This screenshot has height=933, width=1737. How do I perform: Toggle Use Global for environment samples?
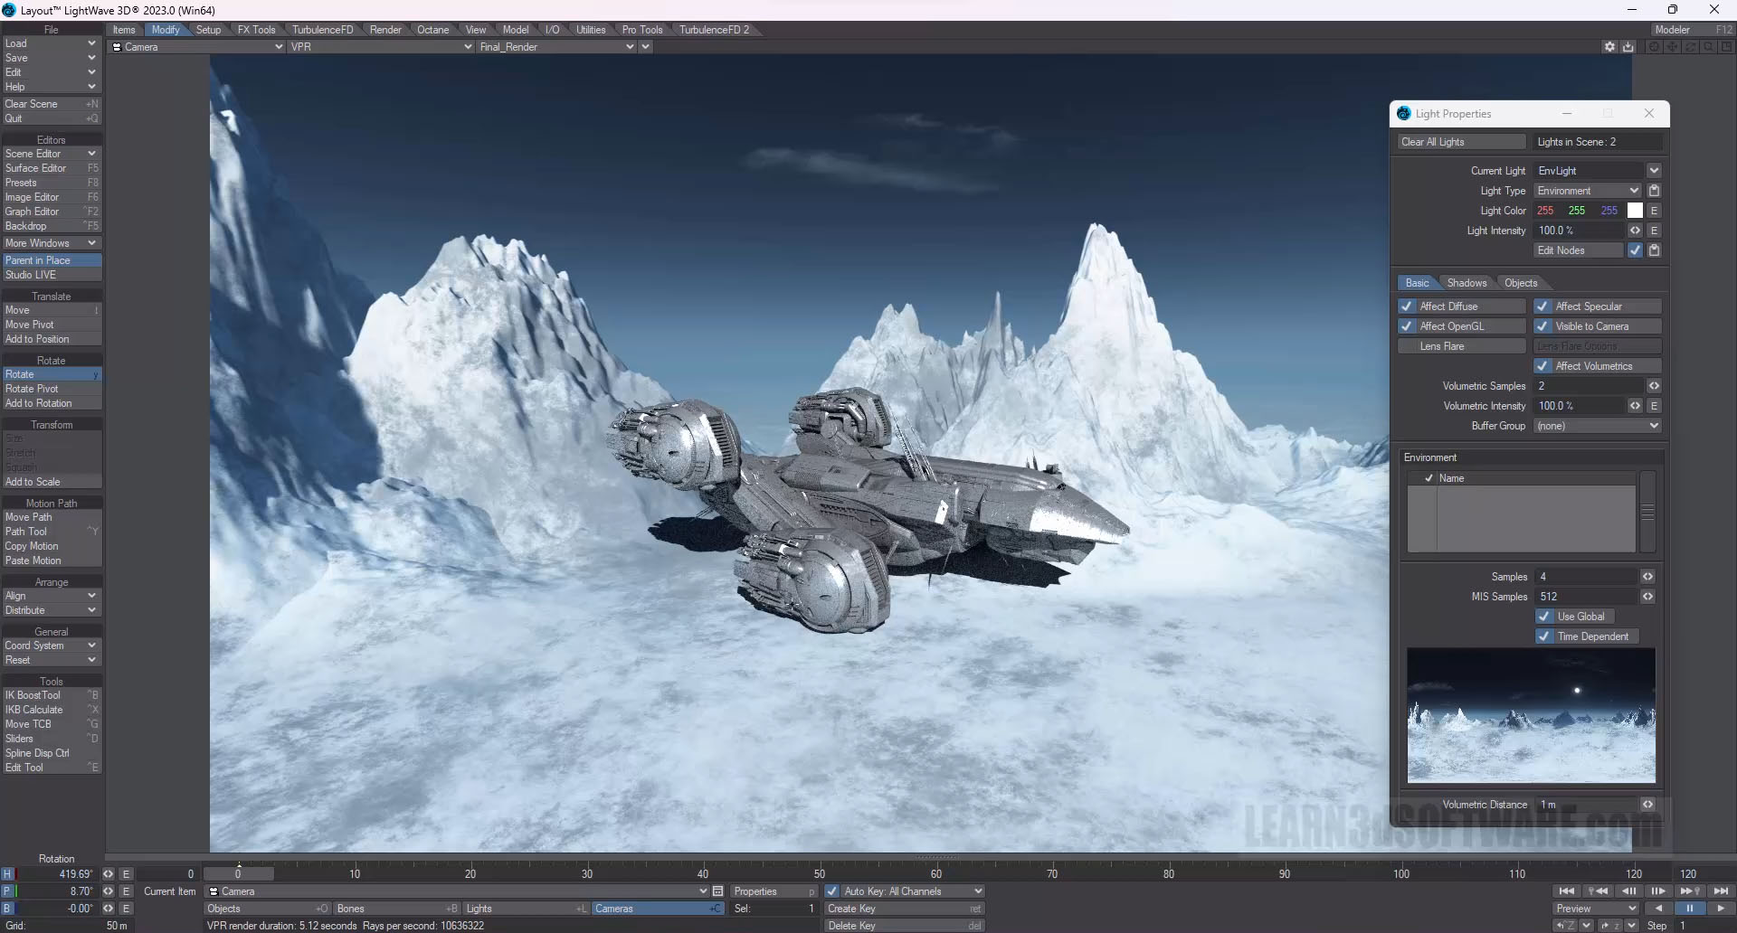(x=1544, y=616)
